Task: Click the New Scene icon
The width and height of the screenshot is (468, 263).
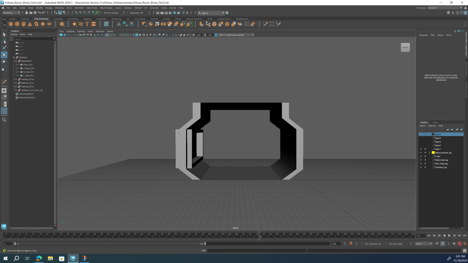Action: click(x=26, y=13)
